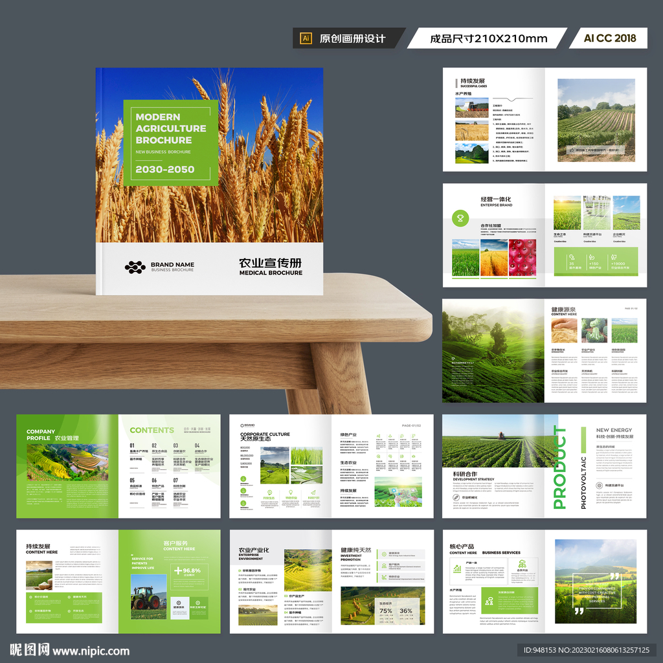Select the wheat brochure cover

[209, 181]
